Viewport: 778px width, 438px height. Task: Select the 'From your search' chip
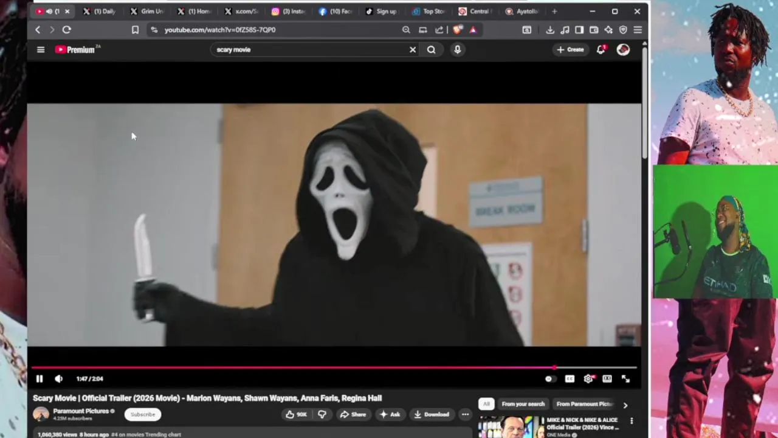pyautogui.click(x=523, y=404)
